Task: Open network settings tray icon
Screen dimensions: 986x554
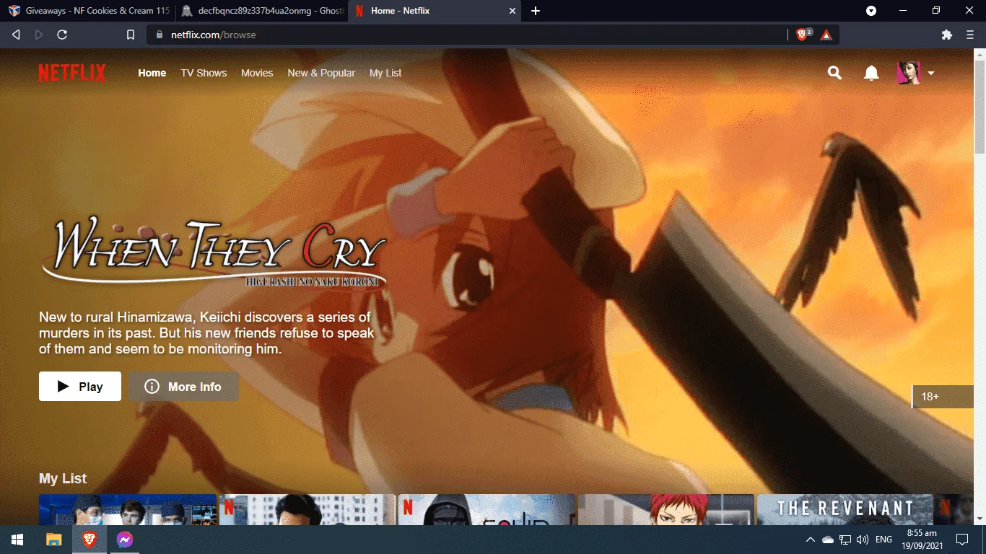Action: (845, 540)
